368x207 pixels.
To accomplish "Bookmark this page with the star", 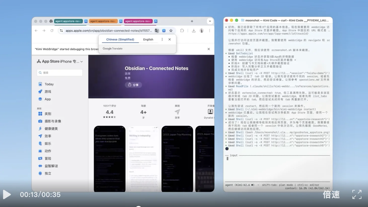I will click(x=171, y=31).
